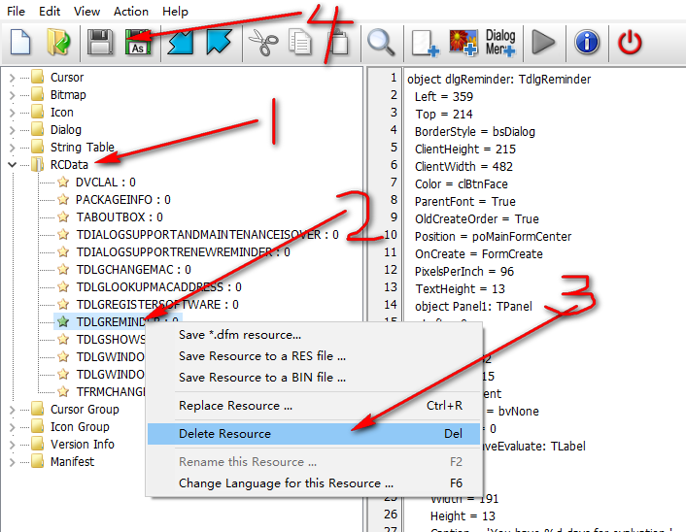Viewport: 686px width, 532px height.
Task: Click the Dialog Menu add icon
Action: pyautogui.click(x=500, y=43)
